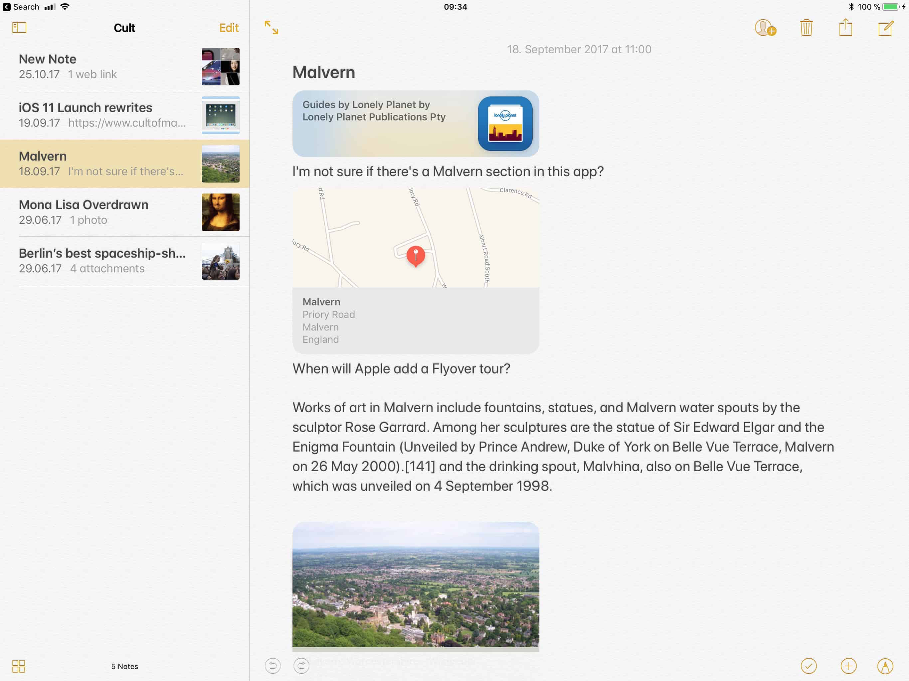
Task: Open the share sheet icon
Action: coord(845,28)
